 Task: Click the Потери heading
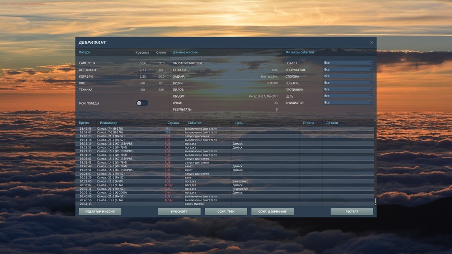coord(85,52)
